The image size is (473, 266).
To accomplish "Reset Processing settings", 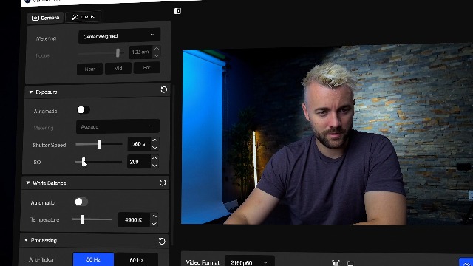I will point(162,241).
